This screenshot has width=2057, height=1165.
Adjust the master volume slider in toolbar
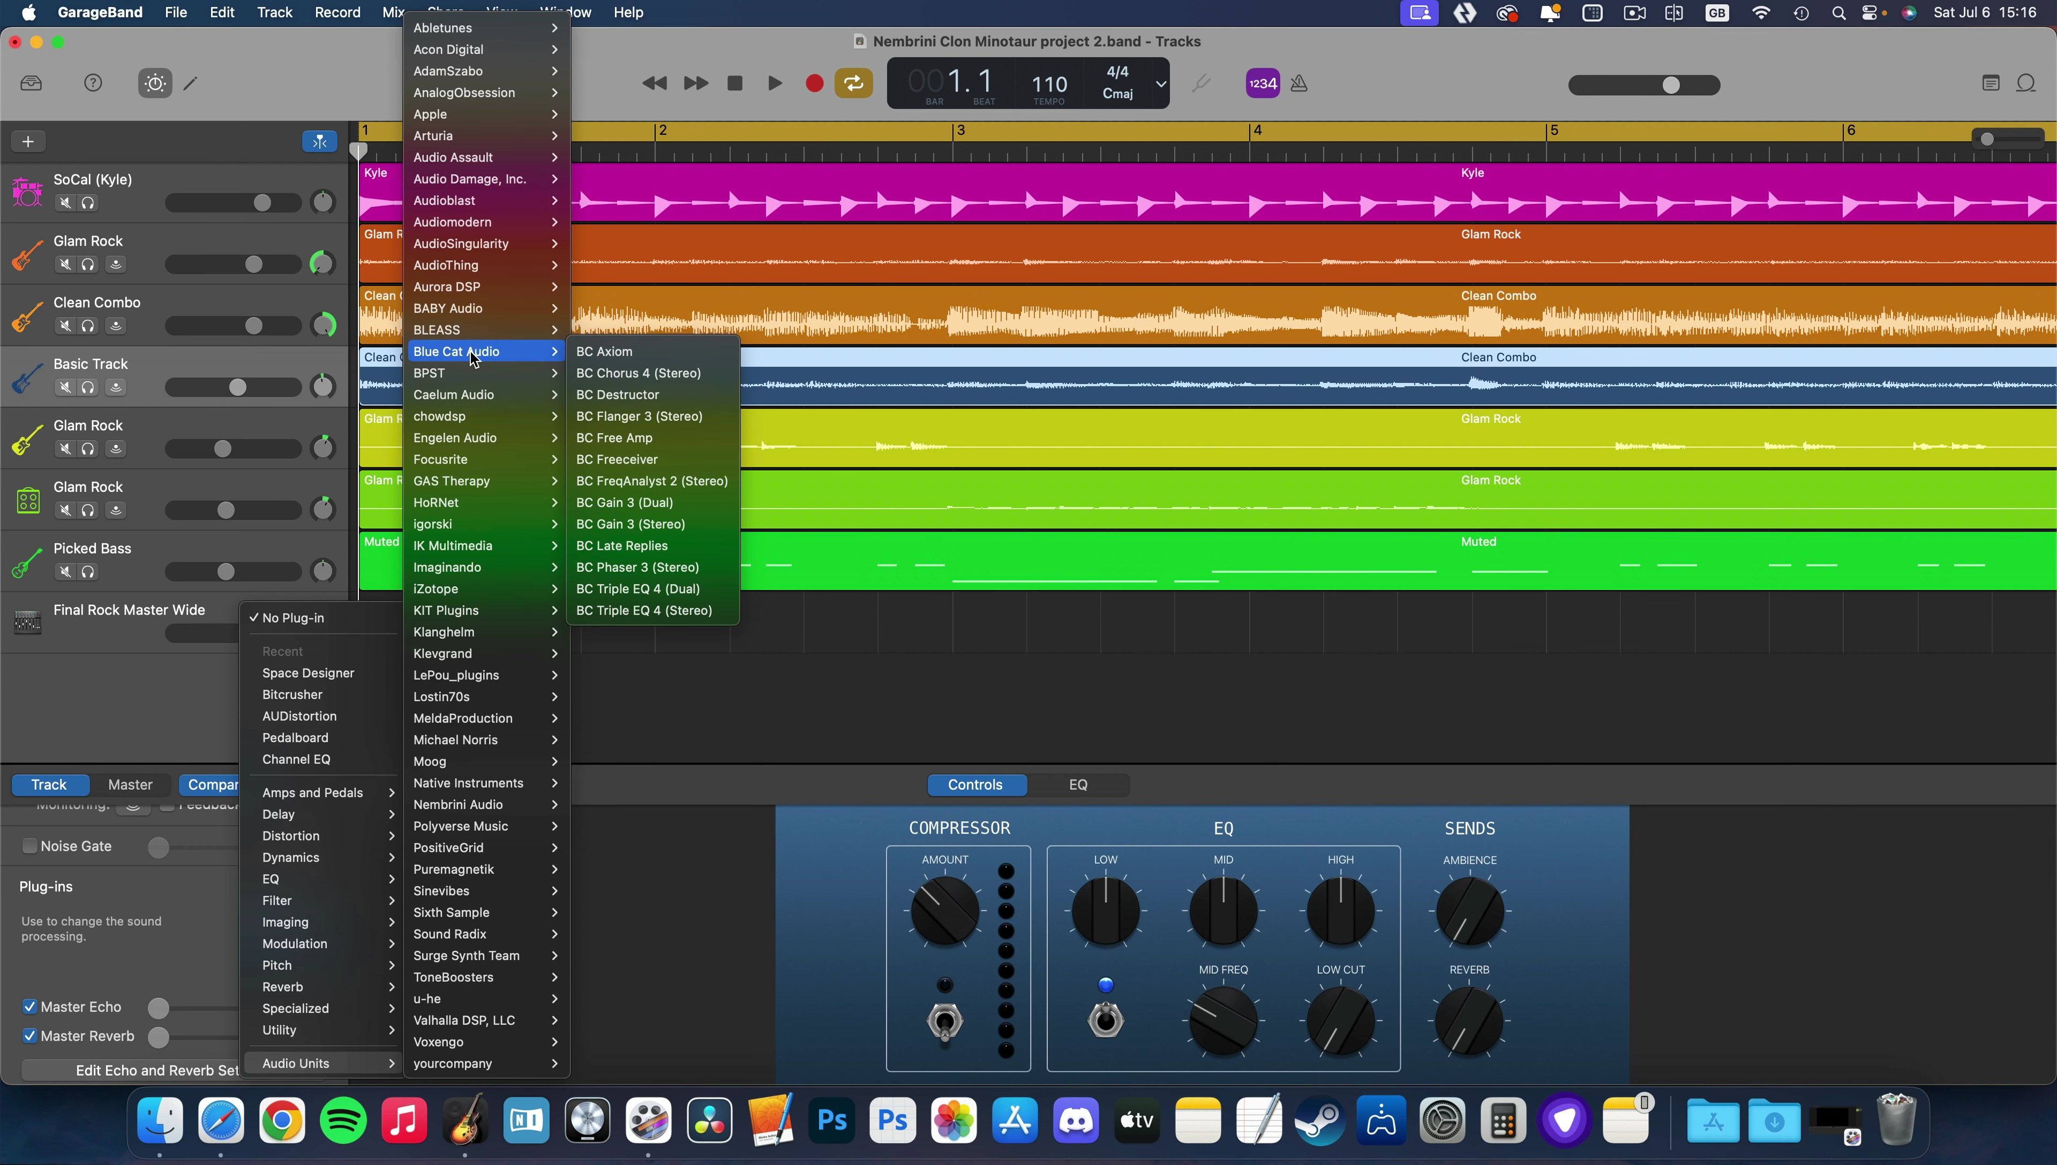point(1644,85)
